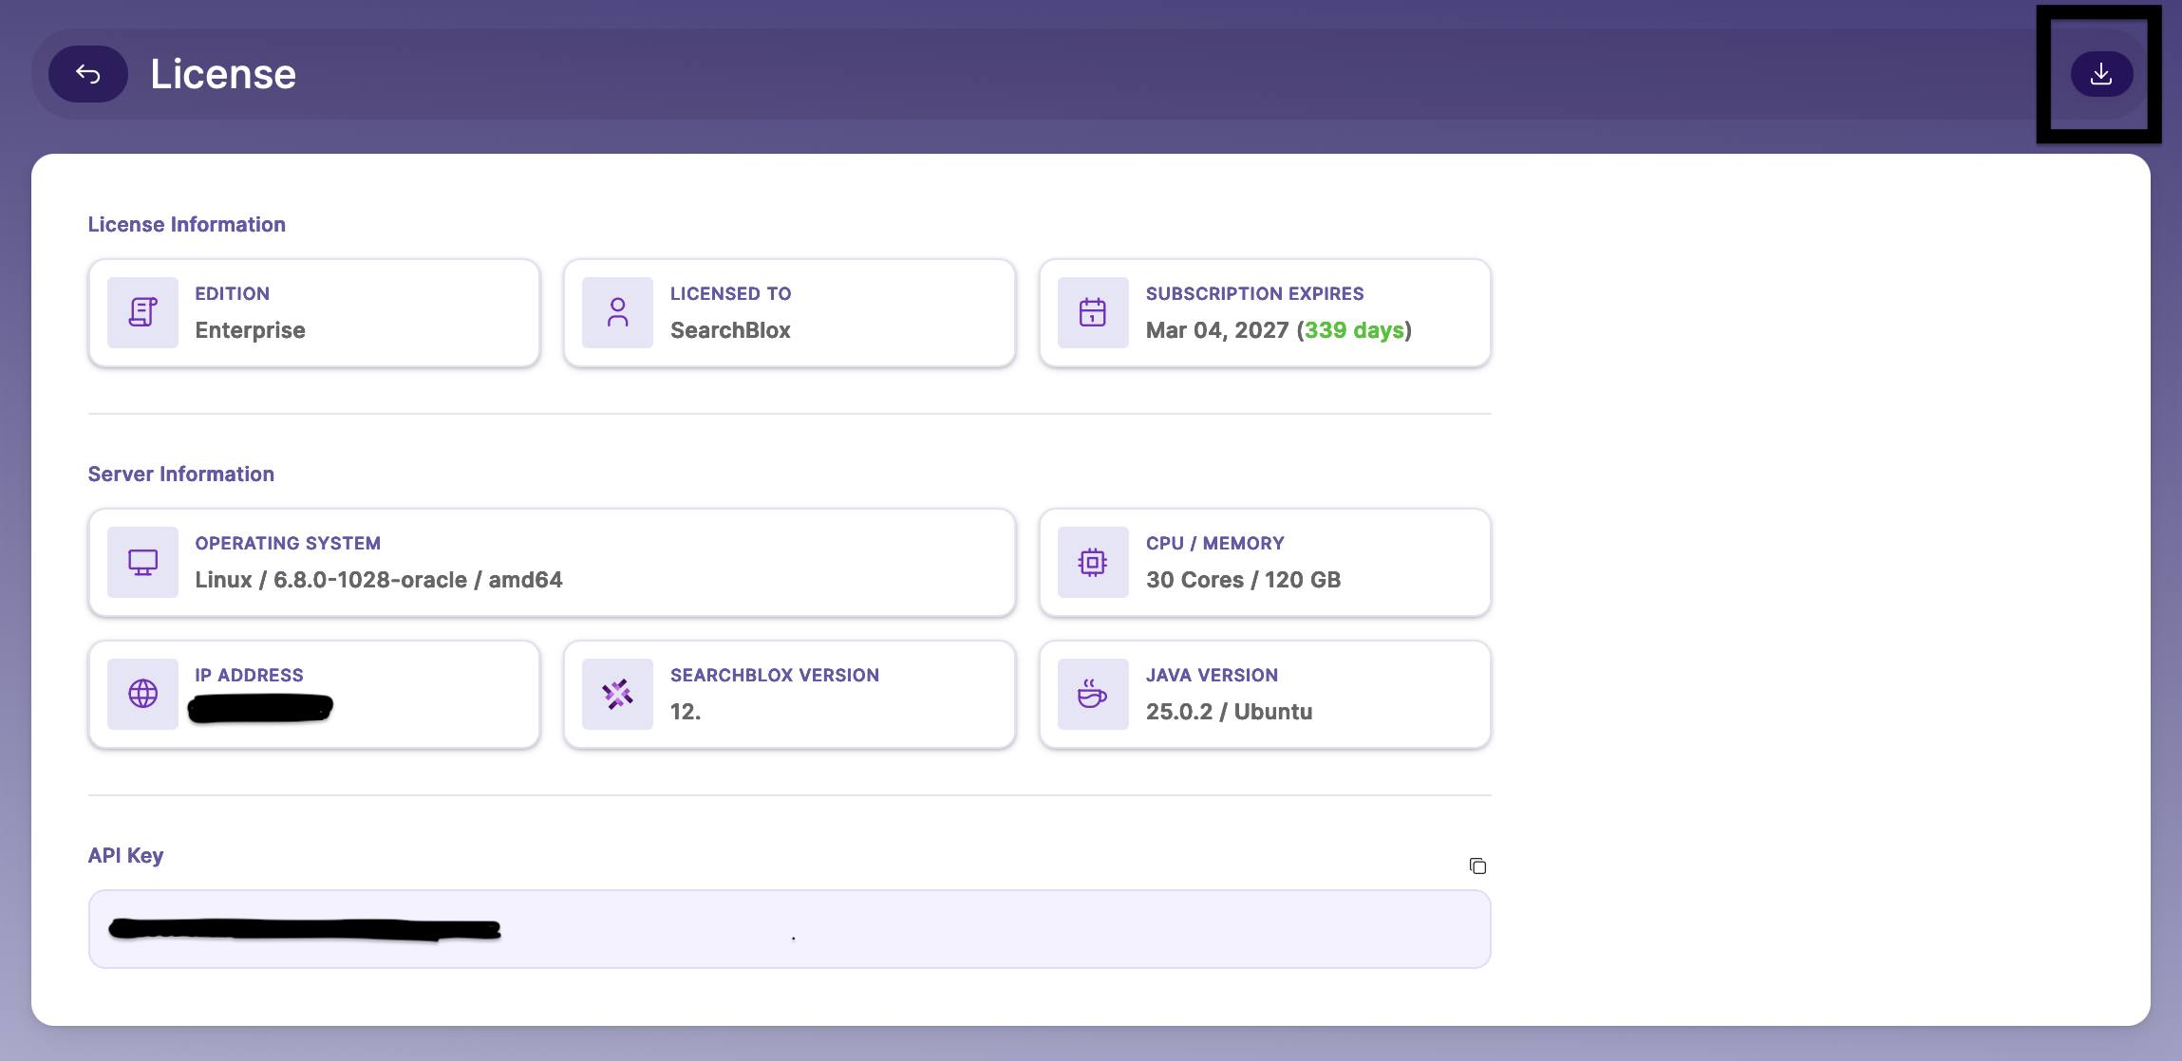Click the Subscription Expires calendar icon
Image resolution: width=2182 pixels, height=1061 pixels.
1092,312
